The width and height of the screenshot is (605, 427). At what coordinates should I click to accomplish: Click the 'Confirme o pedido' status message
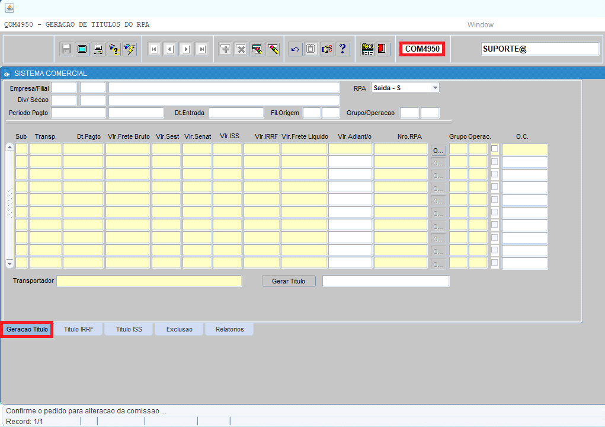(x=86, y=411)
